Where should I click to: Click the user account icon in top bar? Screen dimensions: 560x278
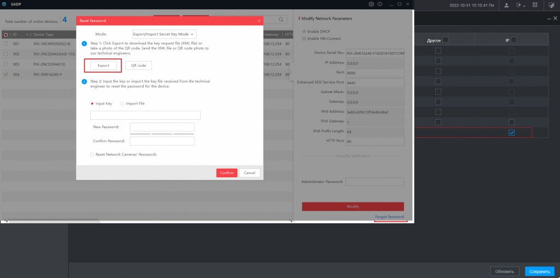click(x=506, y=5)
